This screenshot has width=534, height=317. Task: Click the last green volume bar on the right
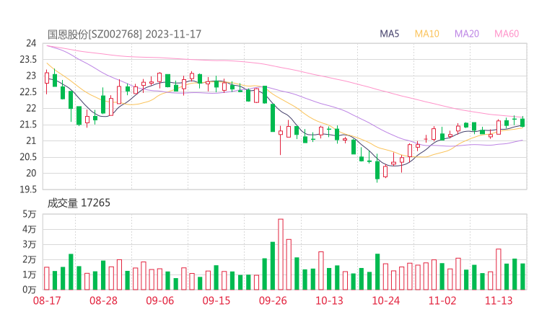click(x=522, y=277)
